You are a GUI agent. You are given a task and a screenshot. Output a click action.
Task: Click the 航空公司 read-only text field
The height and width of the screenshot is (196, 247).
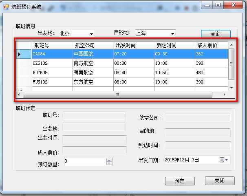[x=198, y=118]
